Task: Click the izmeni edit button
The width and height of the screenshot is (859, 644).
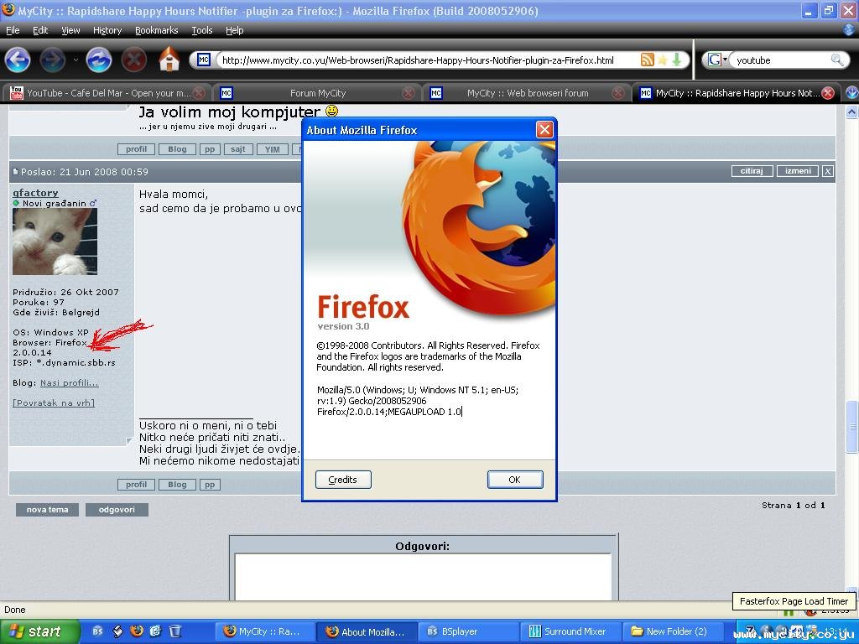Action: pyautogui.click(x=798, y=171)
